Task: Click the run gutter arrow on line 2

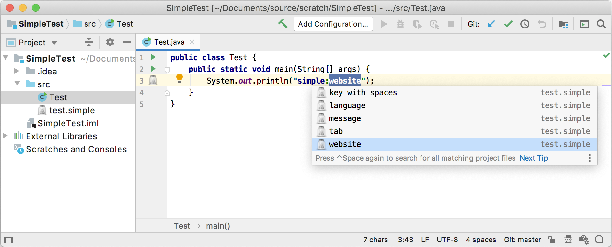Action: [x=153, y=69]
